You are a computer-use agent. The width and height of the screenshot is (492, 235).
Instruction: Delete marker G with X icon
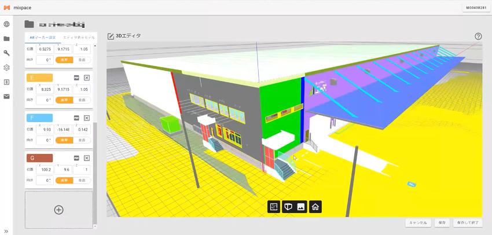(87, 158)
